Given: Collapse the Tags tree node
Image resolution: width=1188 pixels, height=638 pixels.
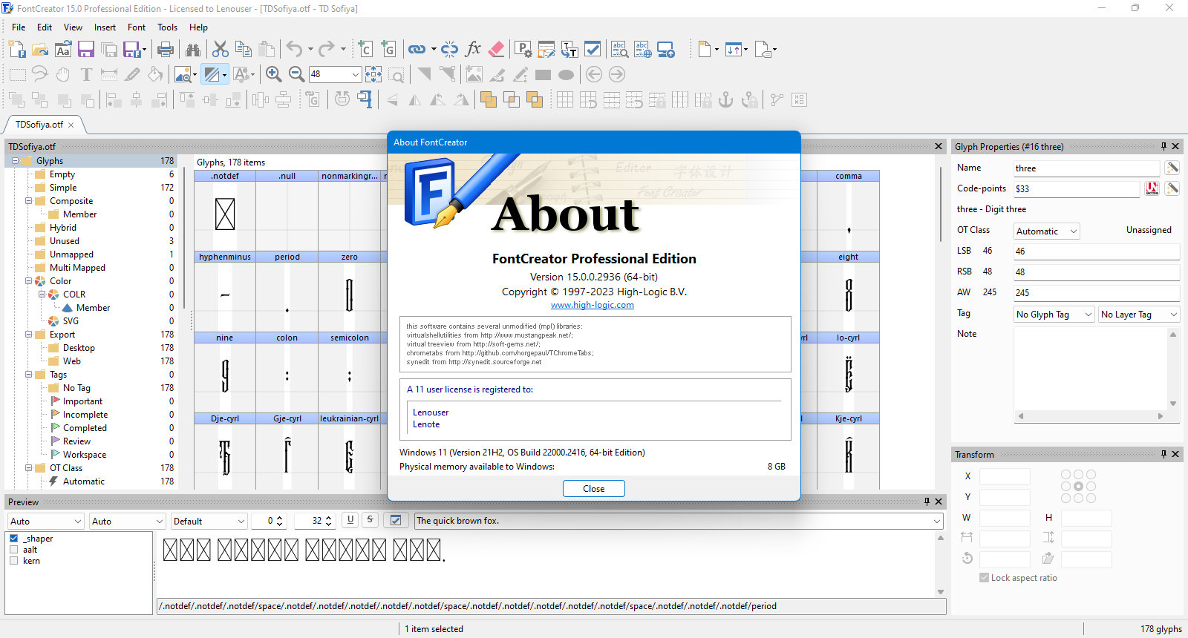Looking at the screenshot, I should coord(28,375).
